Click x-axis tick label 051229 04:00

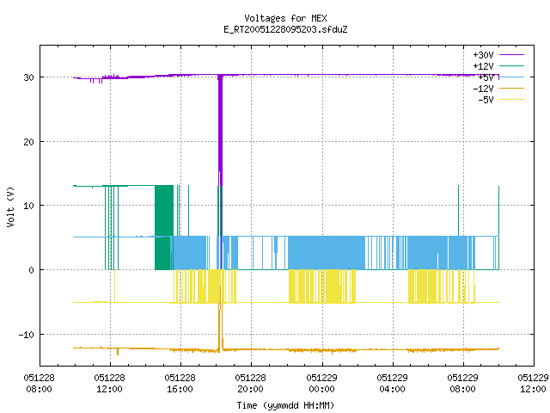[392, 384]
